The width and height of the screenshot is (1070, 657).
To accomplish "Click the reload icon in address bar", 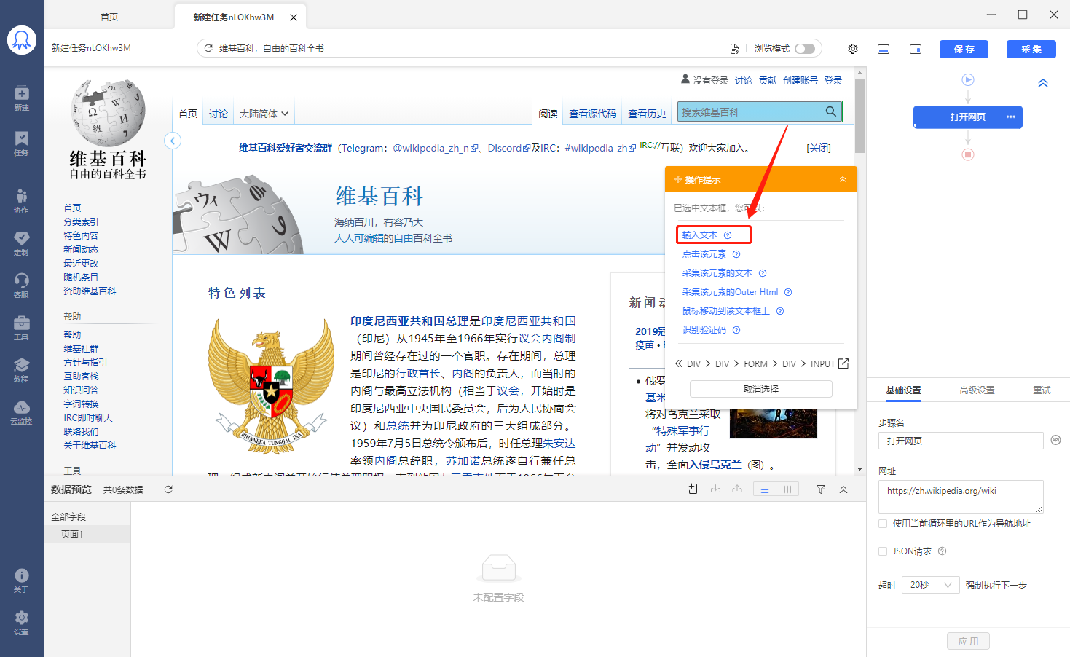I will click(x=208, y=48).
